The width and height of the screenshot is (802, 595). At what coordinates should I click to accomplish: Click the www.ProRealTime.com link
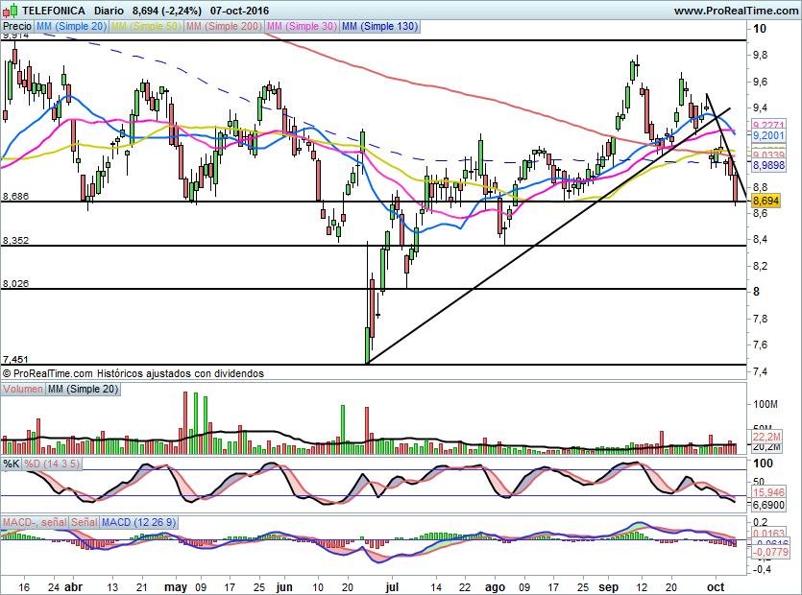click(736, 11)
